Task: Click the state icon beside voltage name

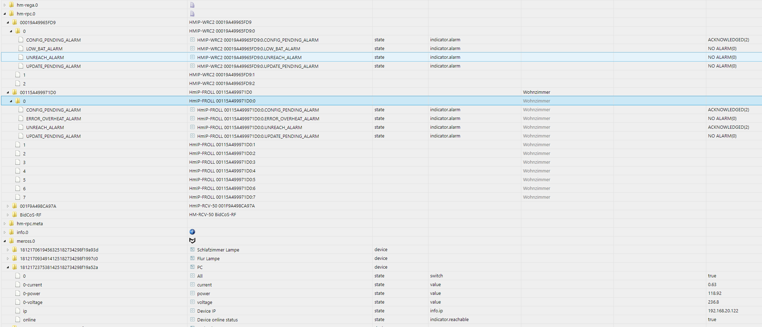Action: 192,302
